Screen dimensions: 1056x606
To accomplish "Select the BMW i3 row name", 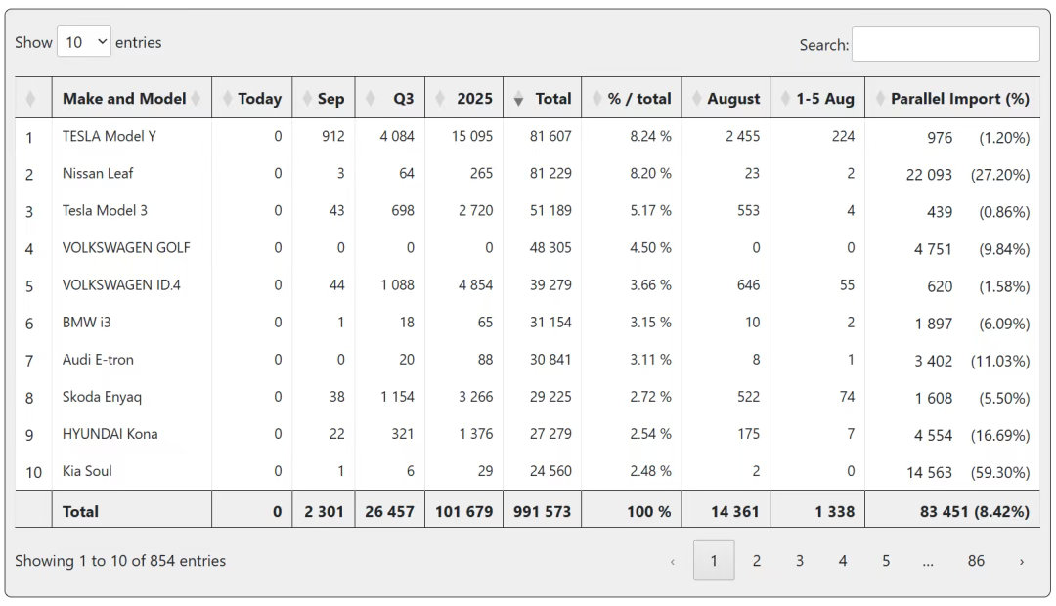I will click(86, 322).
